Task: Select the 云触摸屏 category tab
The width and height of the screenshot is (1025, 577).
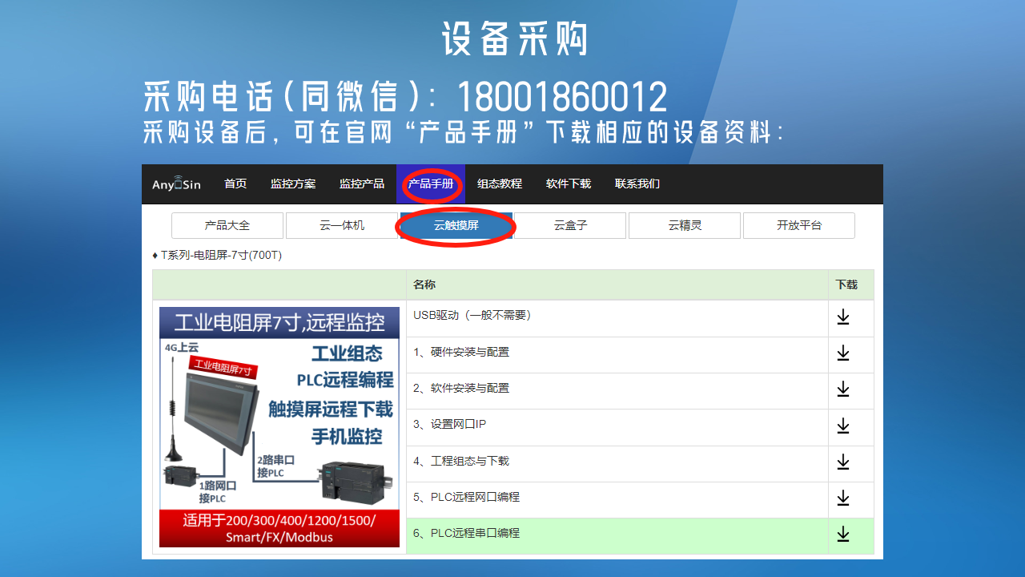Action: (456, 226)
